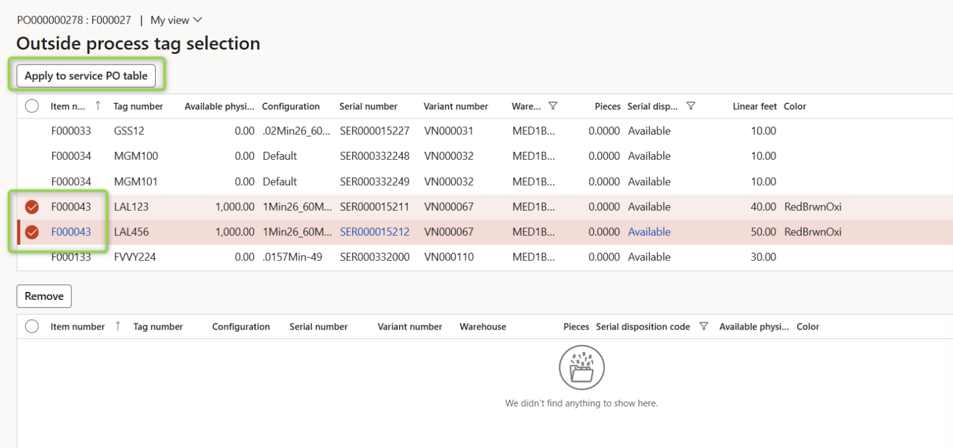Click the Remove button

pyautogui.click(x=43, y=296)
